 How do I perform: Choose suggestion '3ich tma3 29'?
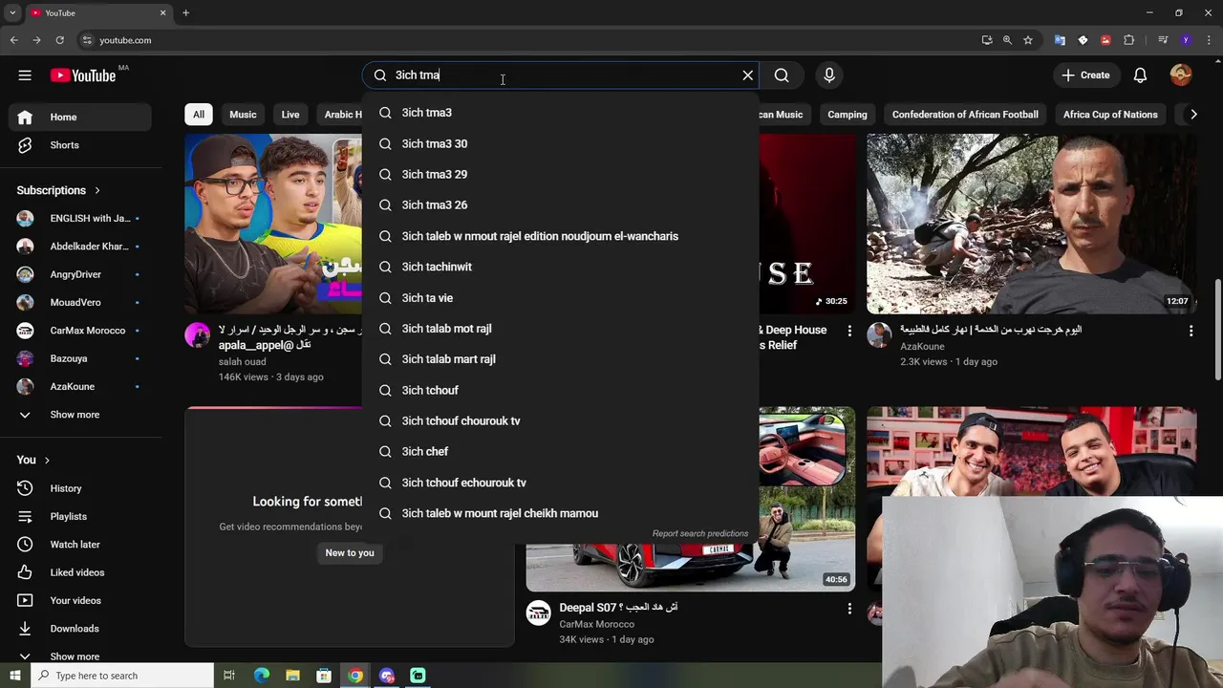(561, 174)
